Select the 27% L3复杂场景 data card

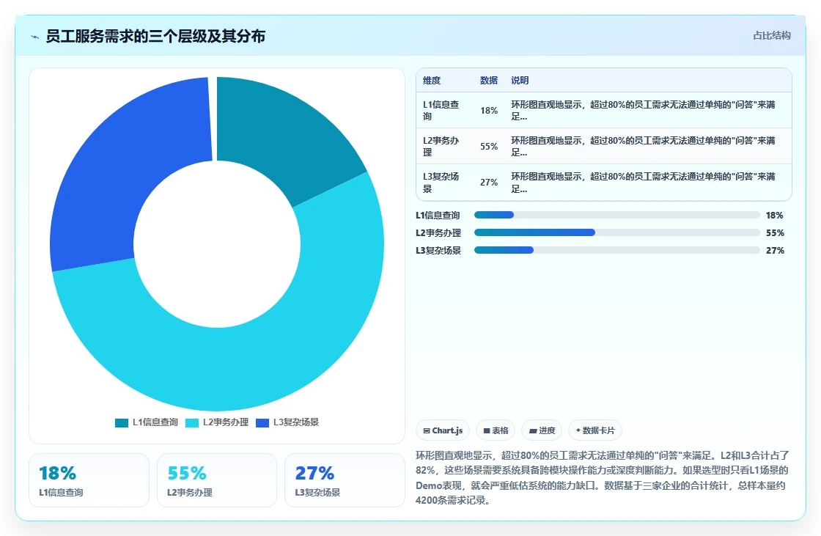[345, 480]
